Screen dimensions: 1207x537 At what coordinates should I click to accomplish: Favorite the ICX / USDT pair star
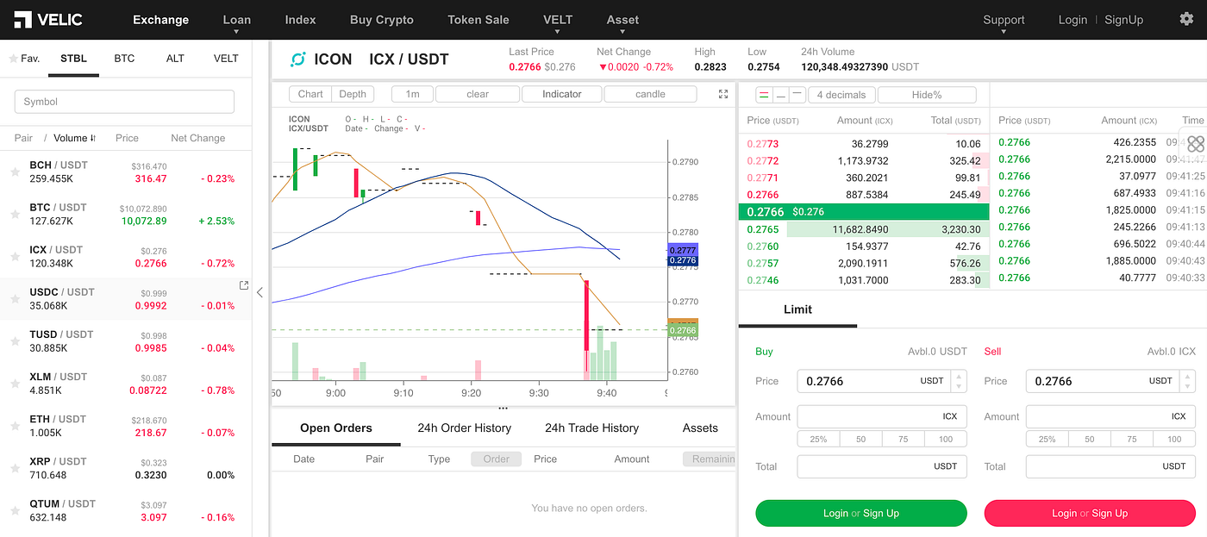15,257
